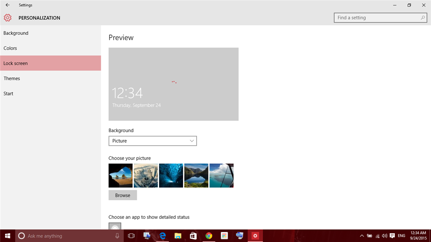Image resolution: width=431 pixels, height=242 pixels.
Task: Click the search magnifier in Find a setting
Action: 423,18
